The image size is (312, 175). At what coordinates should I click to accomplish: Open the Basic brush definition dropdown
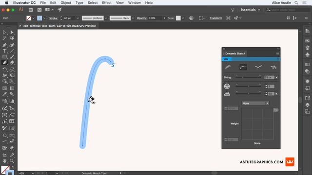(133, 18)
